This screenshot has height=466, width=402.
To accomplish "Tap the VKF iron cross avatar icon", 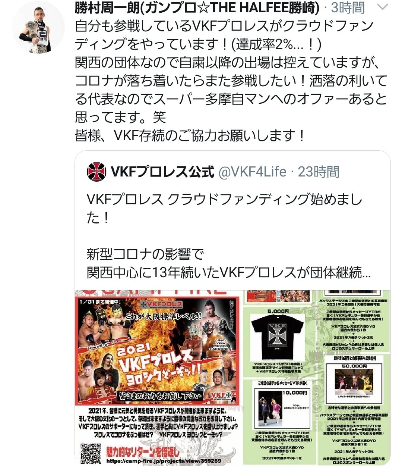I will tap(97, 172).
